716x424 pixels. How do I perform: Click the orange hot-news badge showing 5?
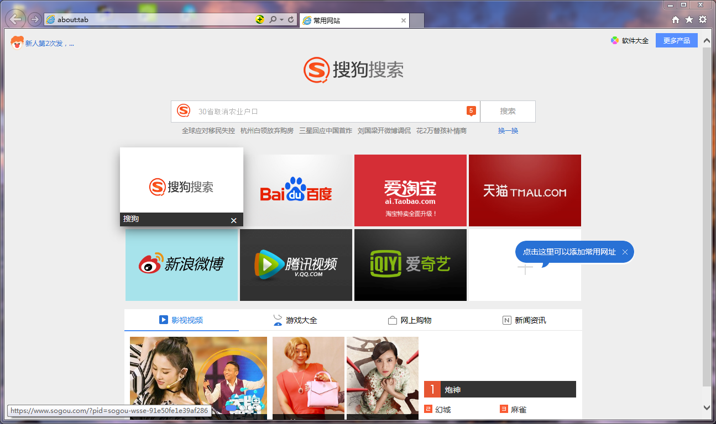471,111
